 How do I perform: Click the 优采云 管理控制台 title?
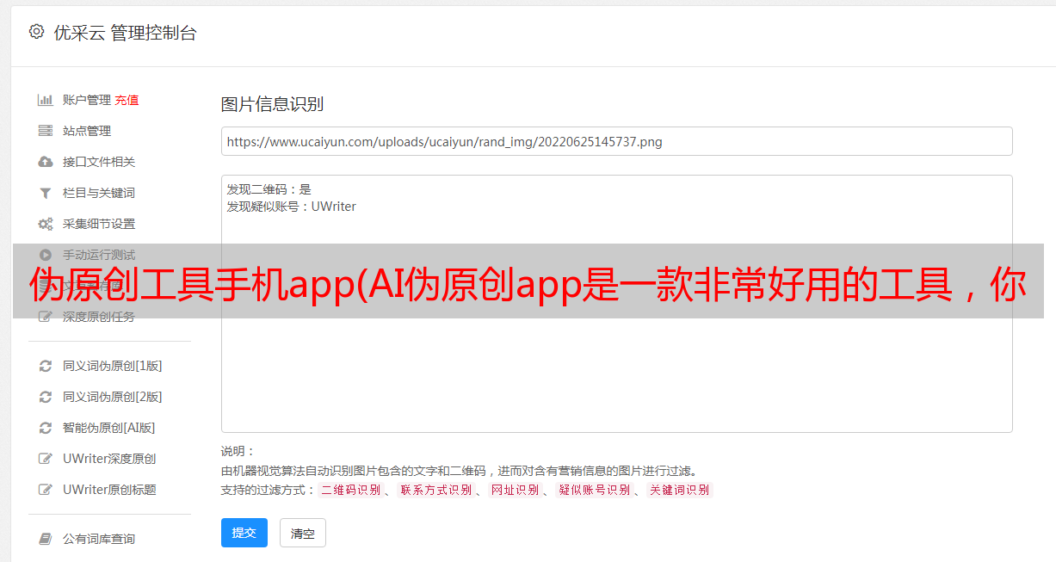click(125, 33)
